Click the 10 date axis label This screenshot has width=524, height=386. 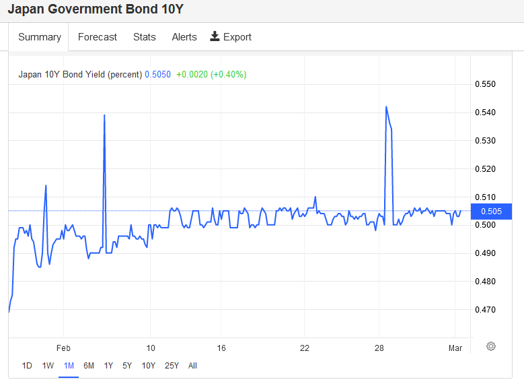click(x=151, y=348)
